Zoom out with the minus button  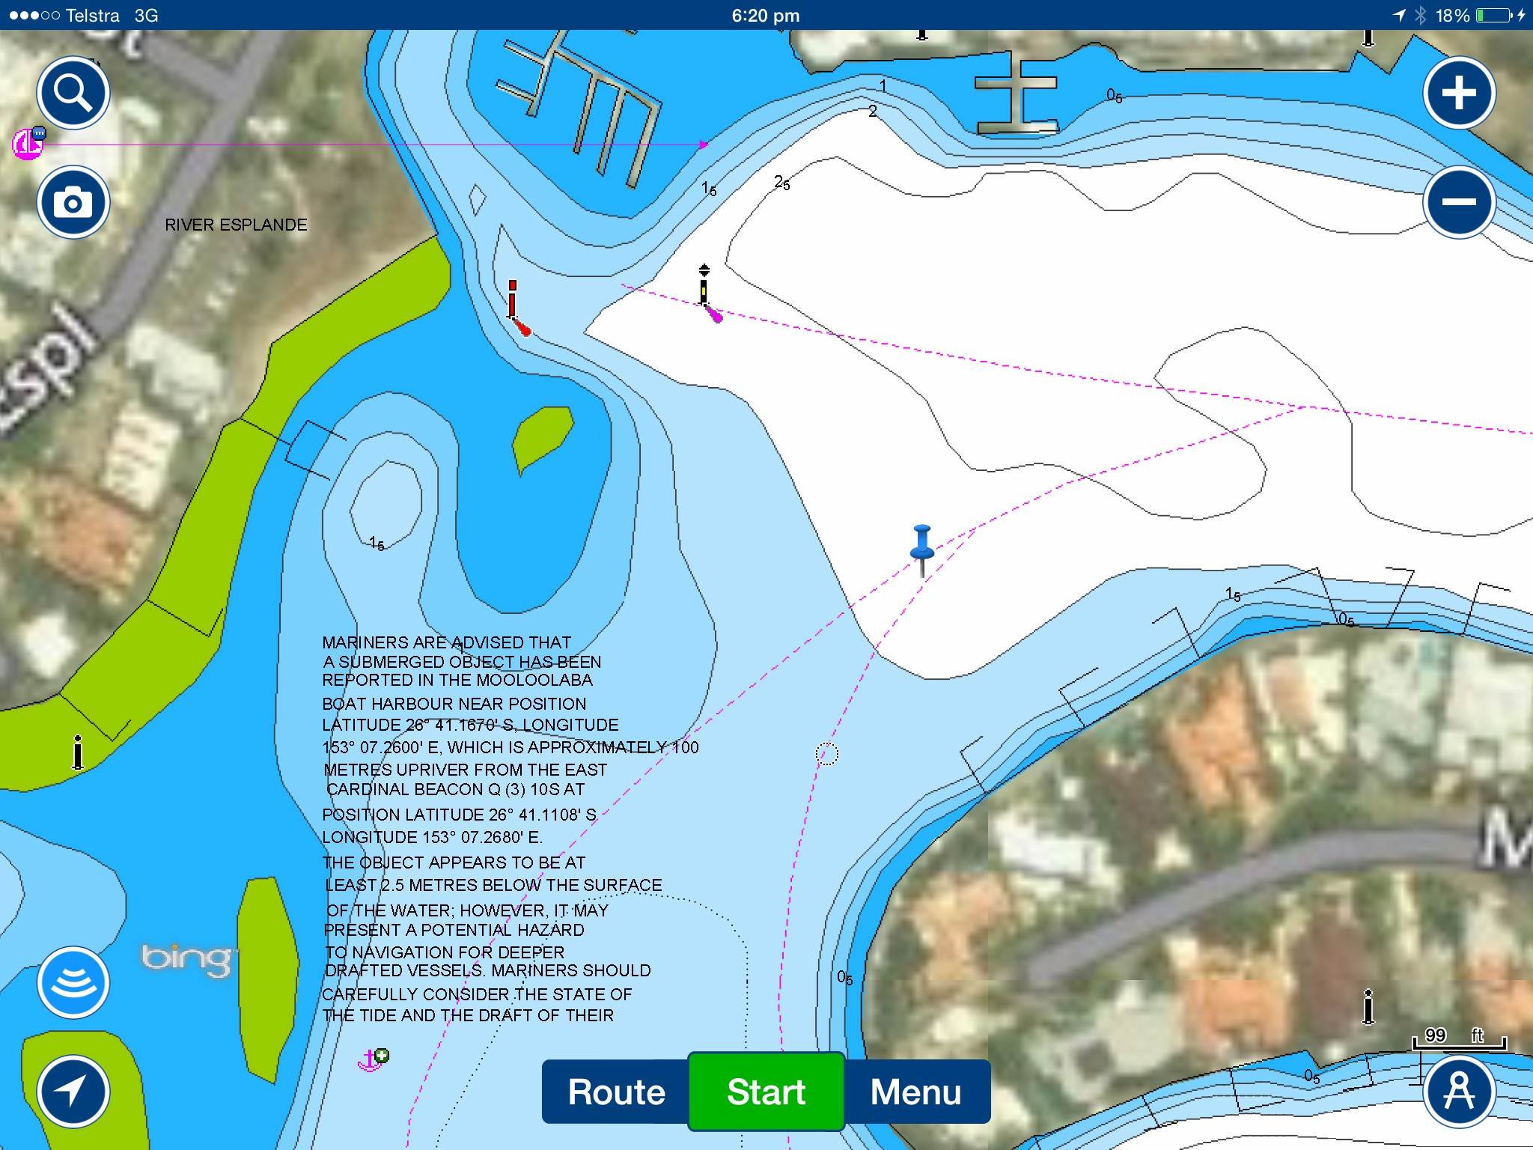point(1458,202)
